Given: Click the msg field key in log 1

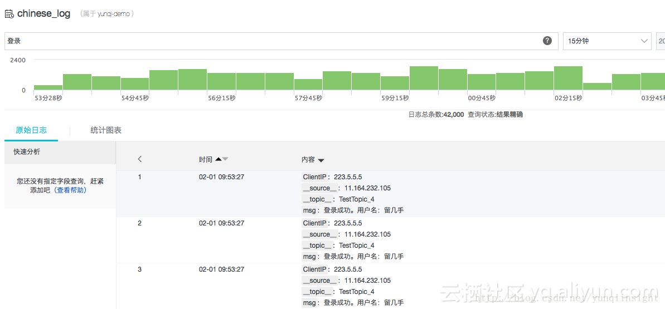Looking at the screenshot, I should click(309, 210).
